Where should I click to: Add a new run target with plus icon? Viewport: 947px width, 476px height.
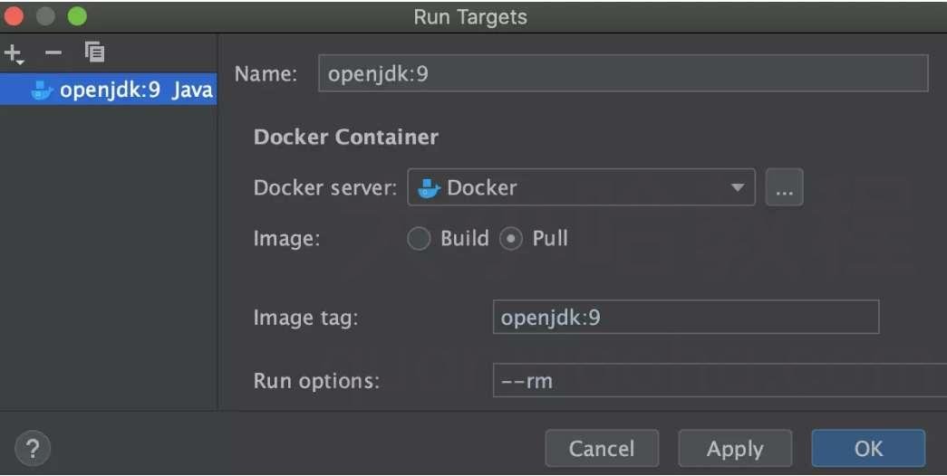12,53
